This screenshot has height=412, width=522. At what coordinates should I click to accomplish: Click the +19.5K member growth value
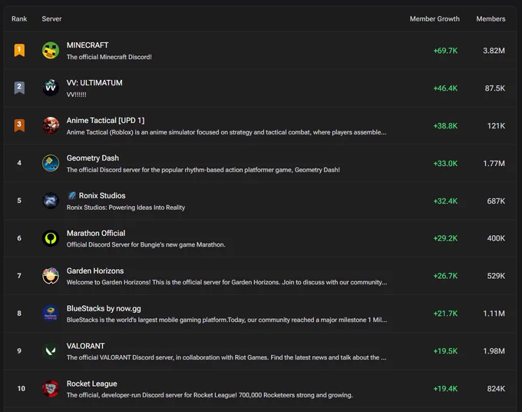pyautogui.click(x=445, y=351)
